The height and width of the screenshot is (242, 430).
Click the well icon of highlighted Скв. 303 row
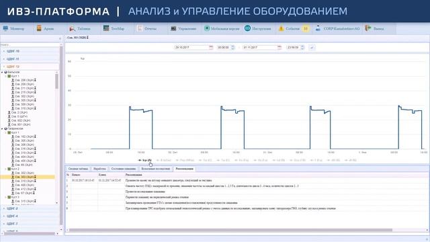pyautogui.click(x=13, y=177)
